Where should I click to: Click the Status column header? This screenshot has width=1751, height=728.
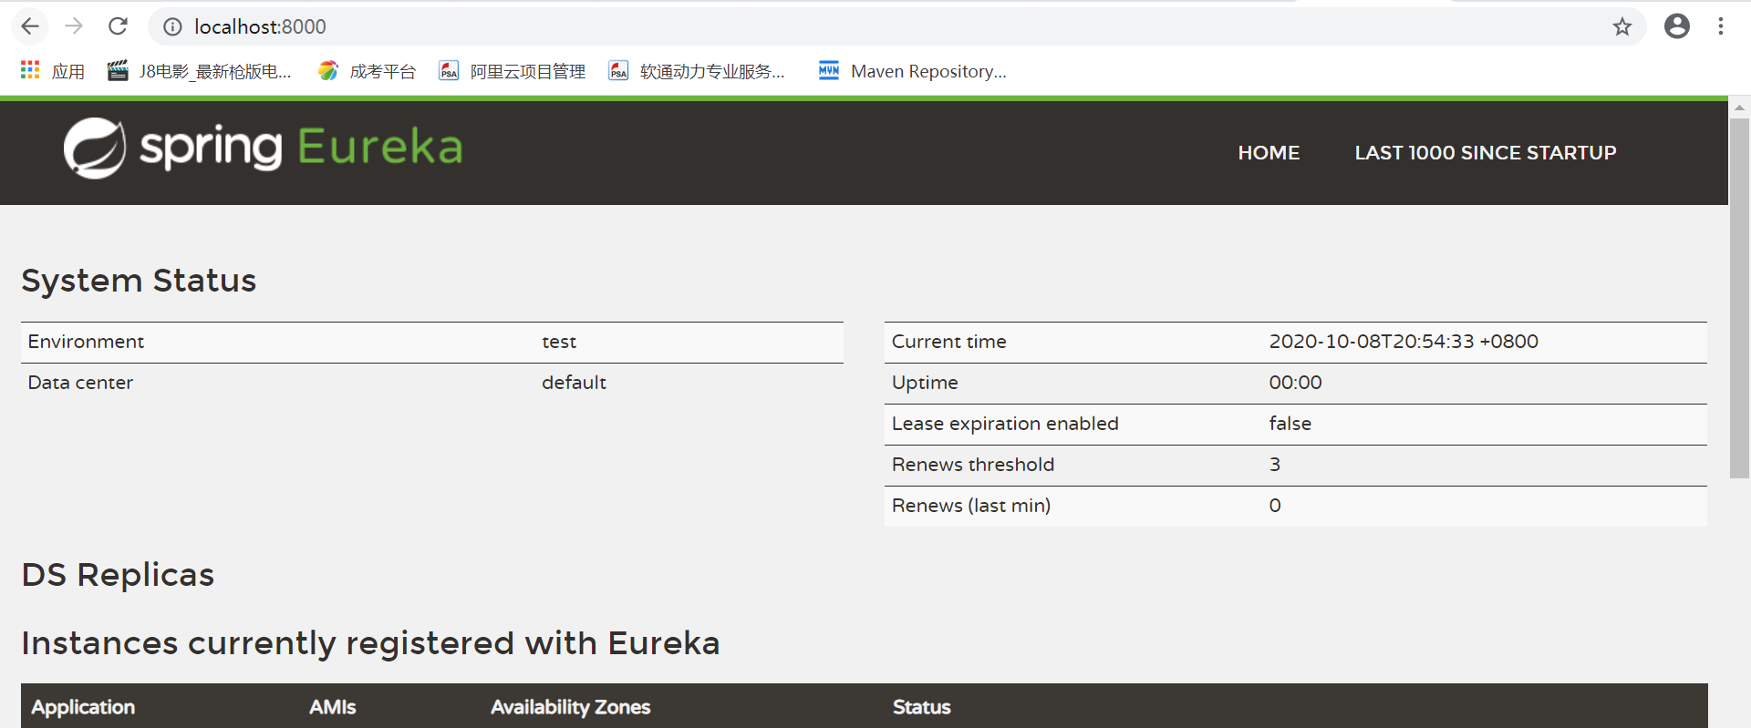(921, 707)
